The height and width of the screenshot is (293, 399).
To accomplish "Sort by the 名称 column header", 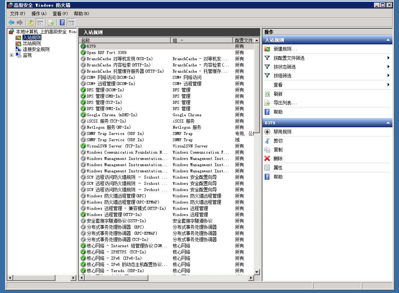I will pyautogui.click(x=125, y=40).
